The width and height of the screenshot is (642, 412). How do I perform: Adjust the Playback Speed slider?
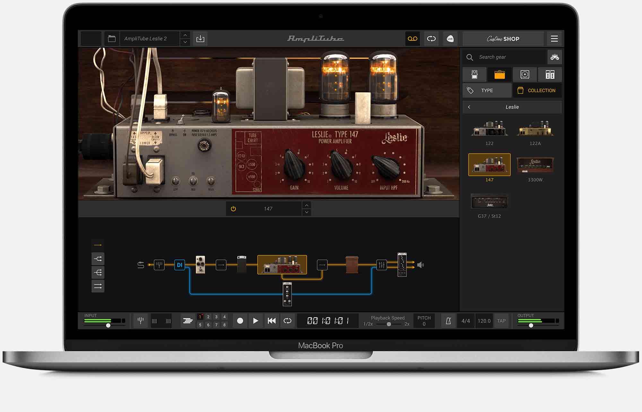pos(388,325)
